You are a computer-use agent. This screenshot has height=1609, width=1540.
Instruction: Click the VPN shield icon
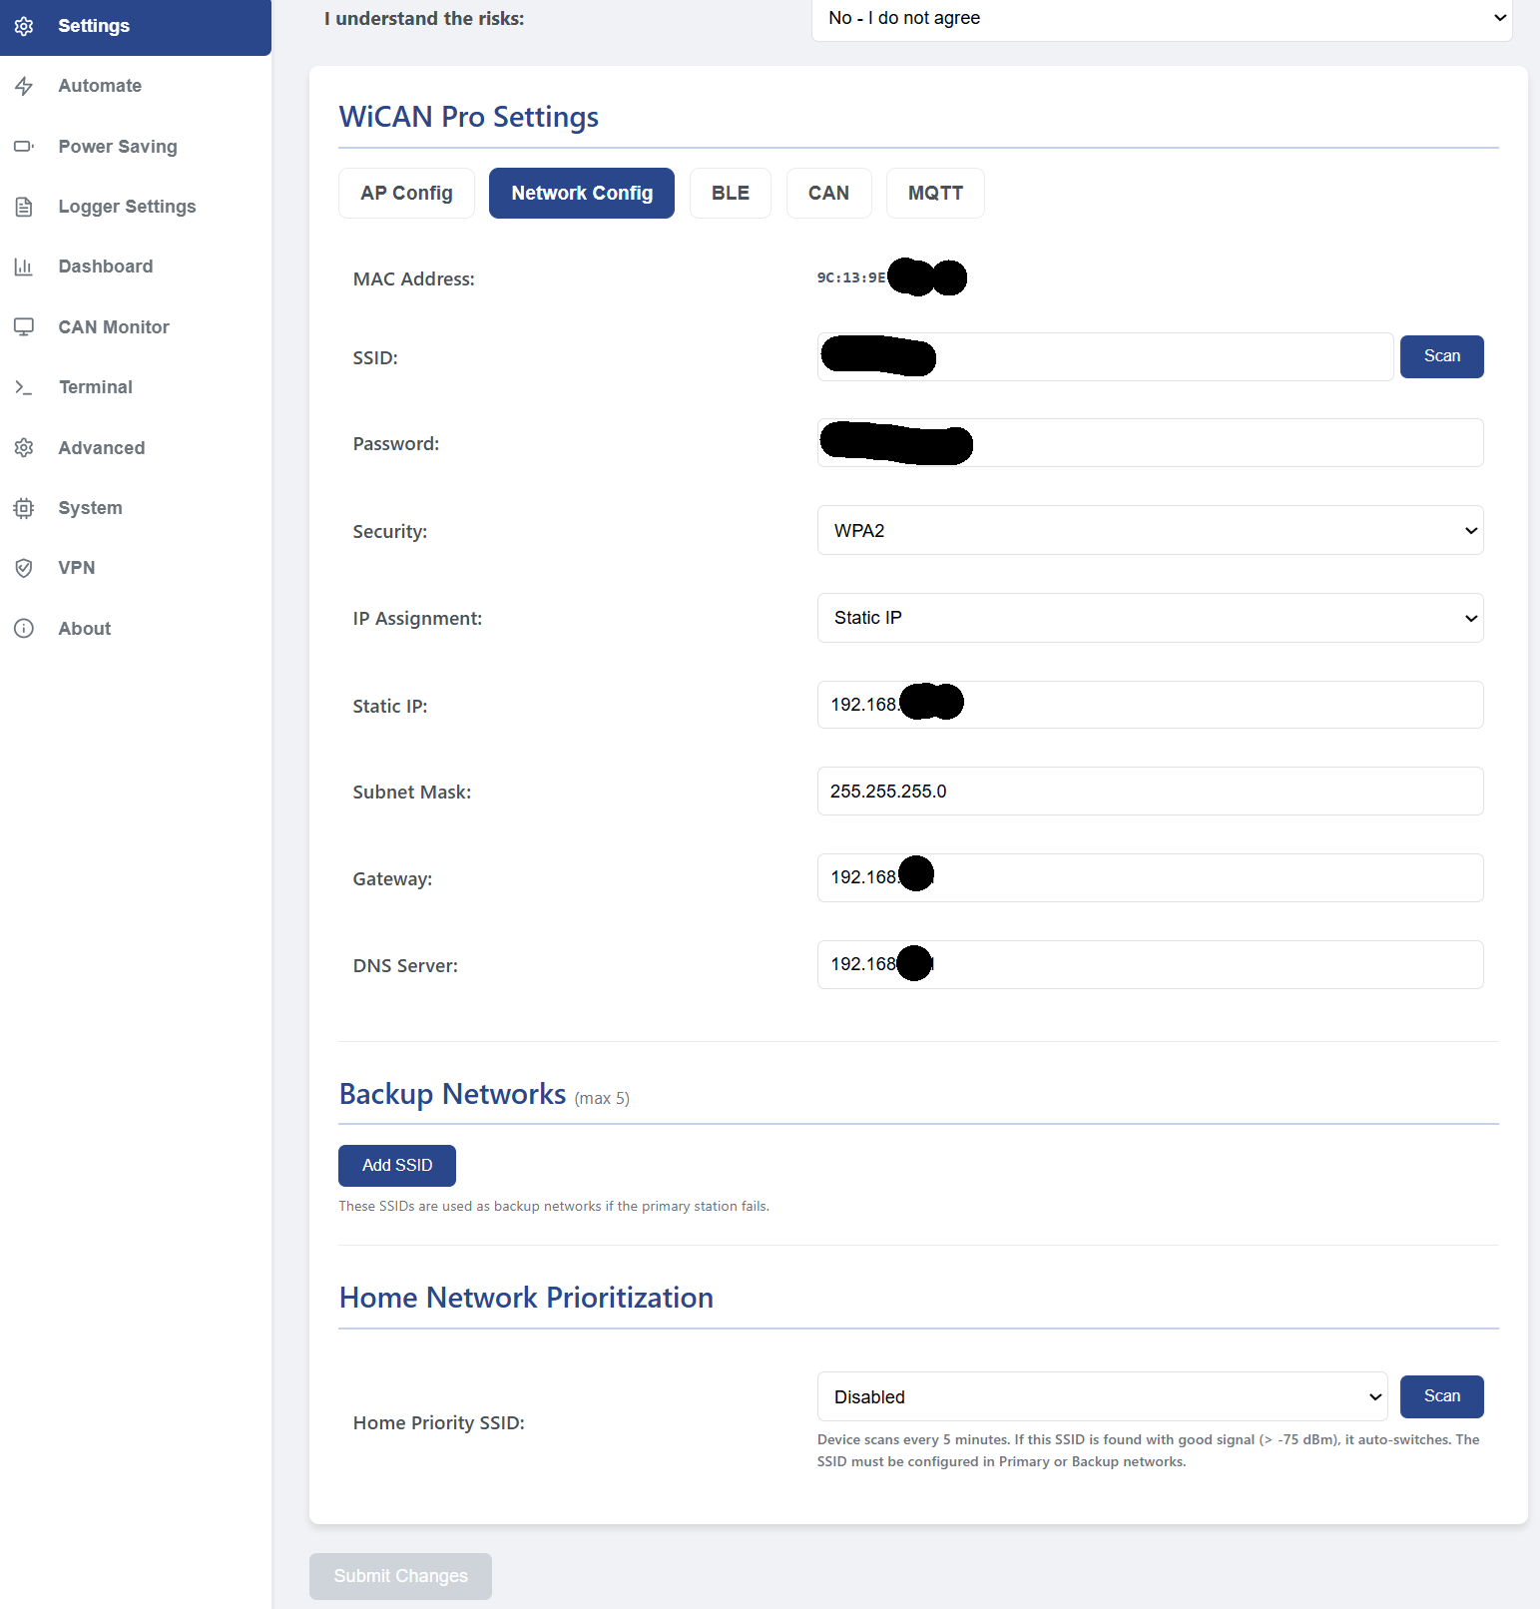coord(24,568)
